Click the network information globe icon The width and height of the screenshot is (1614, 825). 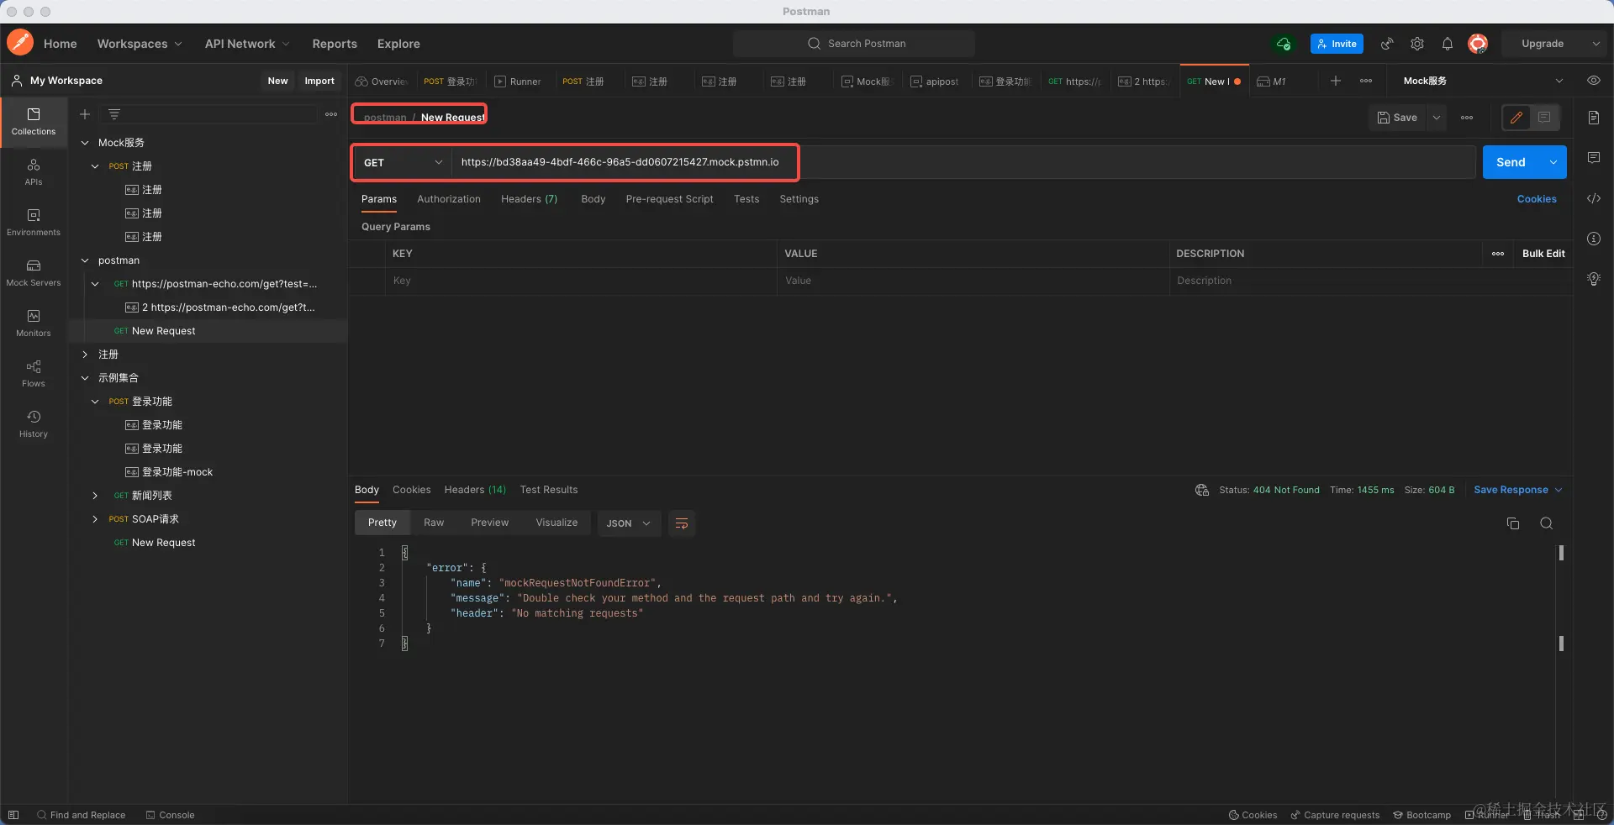(x=1202, y=490)
